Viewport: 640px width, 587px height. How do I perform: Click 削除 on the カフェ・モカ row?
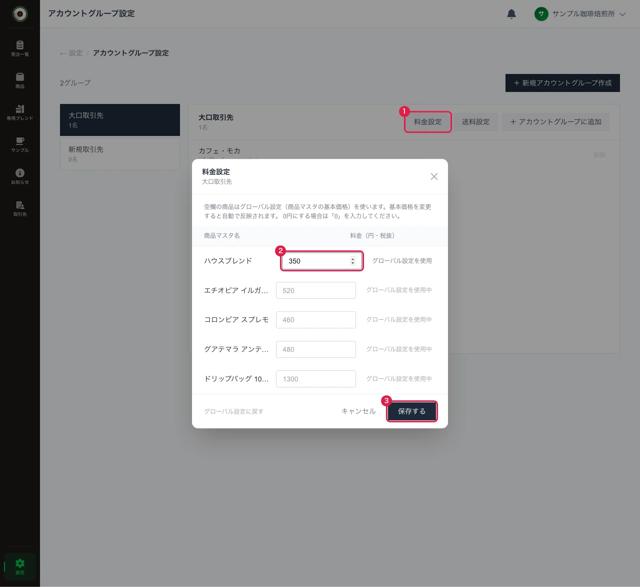tap(599, 155)
